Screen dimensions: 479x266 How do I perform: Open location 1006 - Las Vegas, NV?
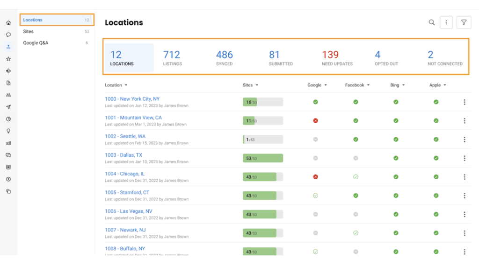pyautogui.click(x=129, y=211)
